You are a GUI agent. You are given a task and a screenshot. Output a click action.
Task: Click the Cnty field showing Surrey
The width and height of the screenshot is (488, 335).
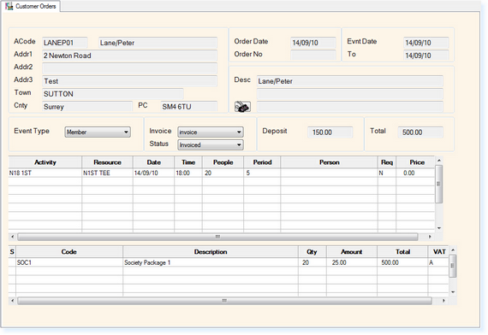(x=87, y=107)
